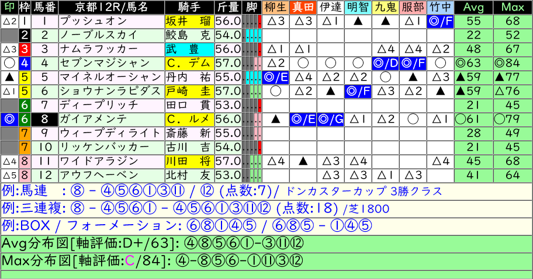Click jockey C. デム cell
The height and width of the screenshot is (279, 533).
pos(189,63)
